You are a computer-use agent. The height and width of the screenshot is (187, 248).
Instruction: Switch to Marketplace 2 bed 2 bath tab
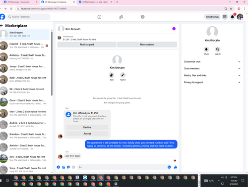click(x=95, y=2)
